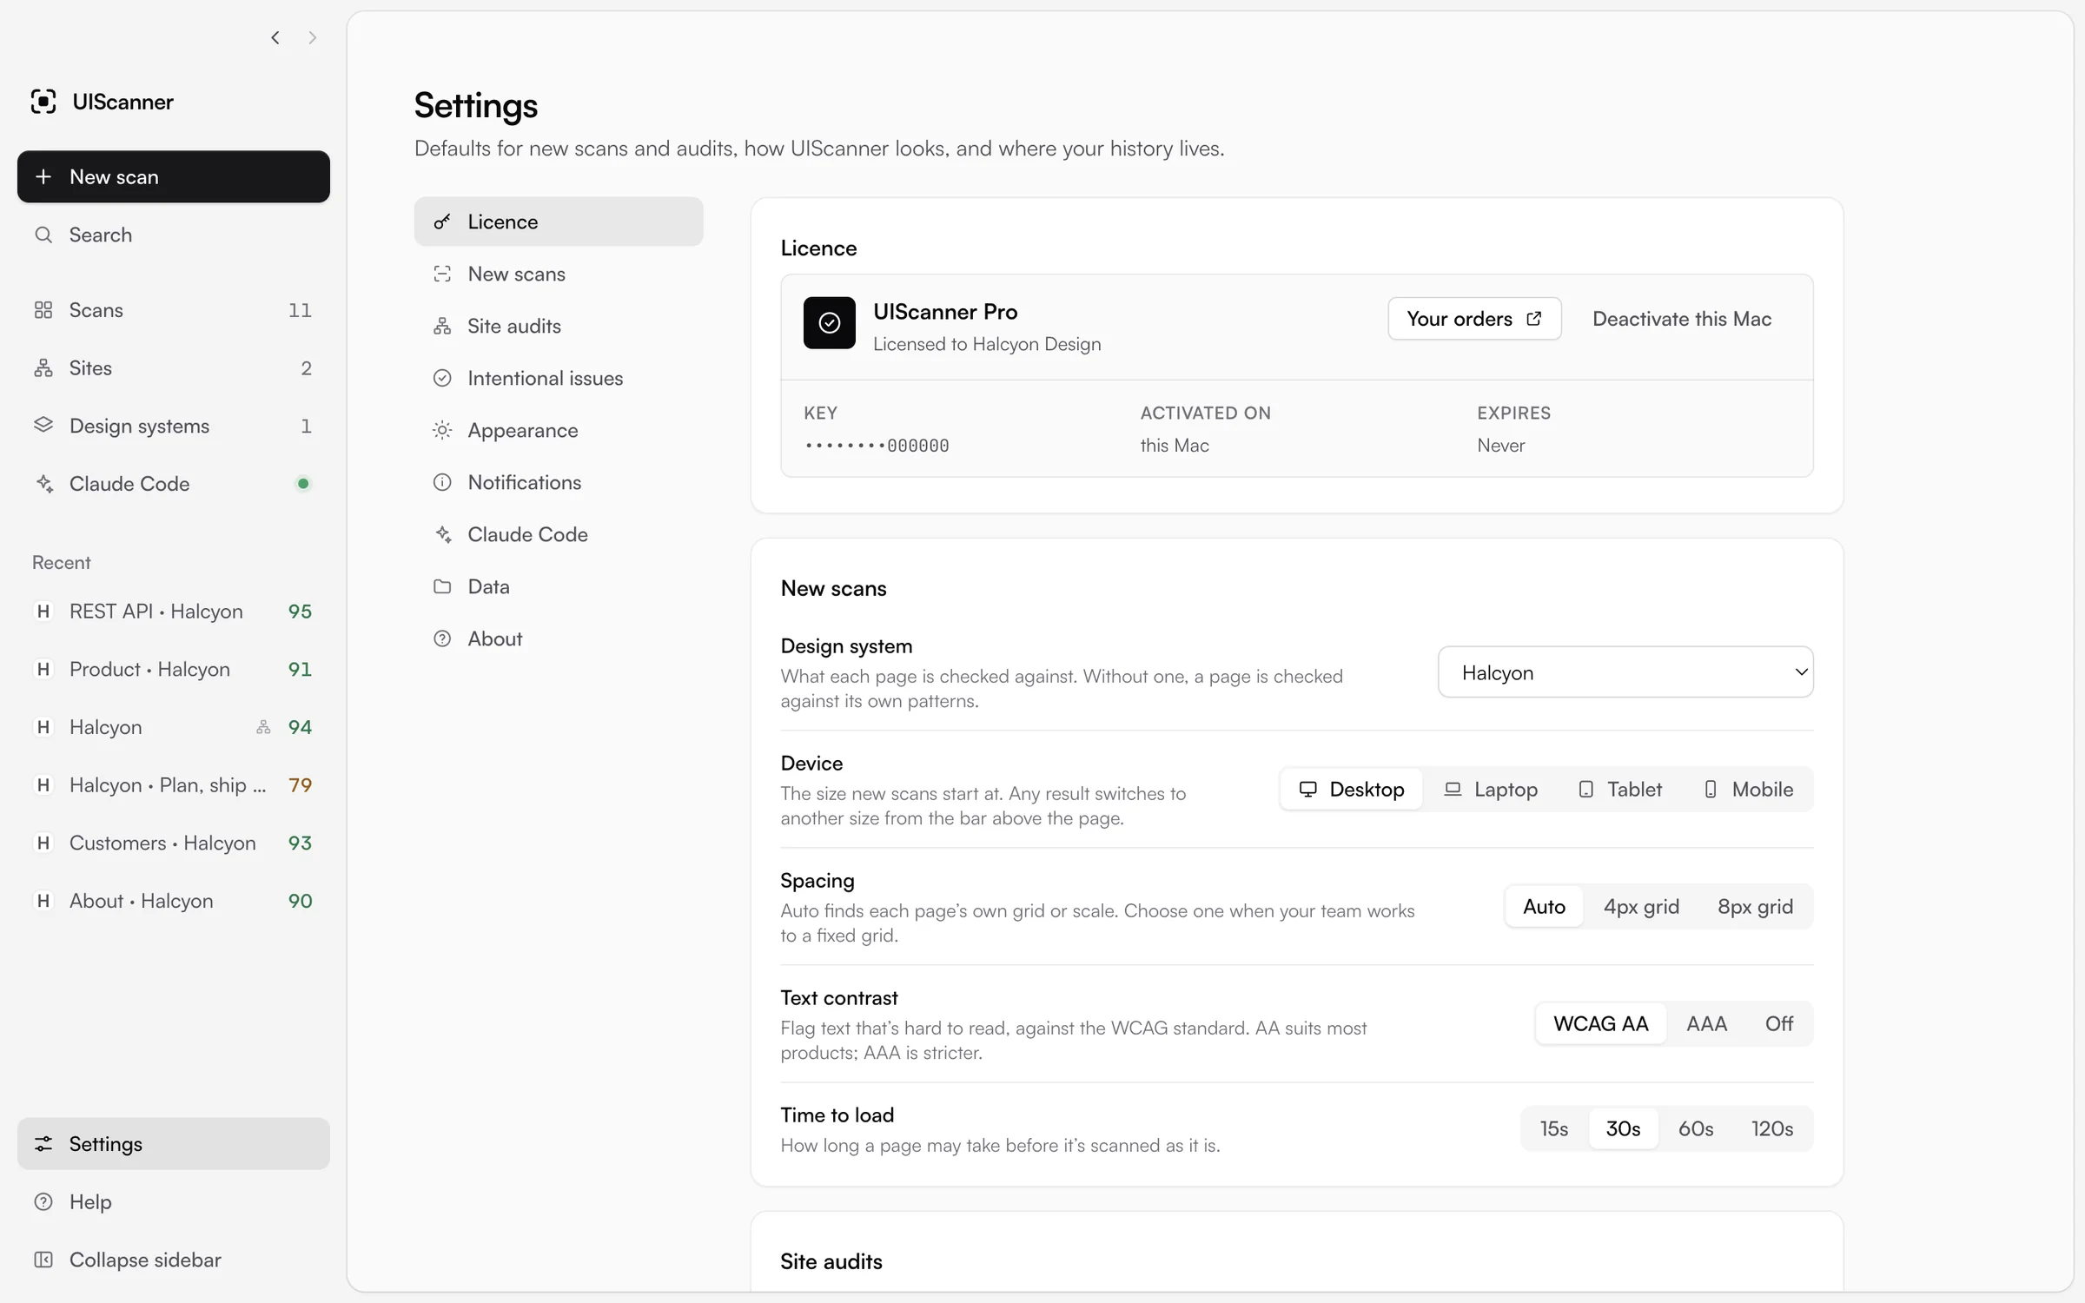Open the Intentional issues settings section
2085x1303 pixels.
point(559,378)
